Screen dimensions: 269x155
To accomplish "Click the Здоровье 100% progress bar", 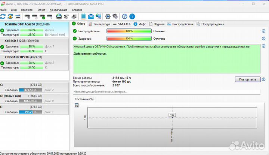I will (x=129, y=39).
